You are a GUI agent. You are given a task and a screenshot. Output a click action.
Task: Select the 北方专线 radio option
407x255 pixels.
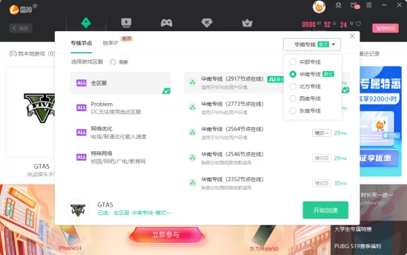click(293, 86)
